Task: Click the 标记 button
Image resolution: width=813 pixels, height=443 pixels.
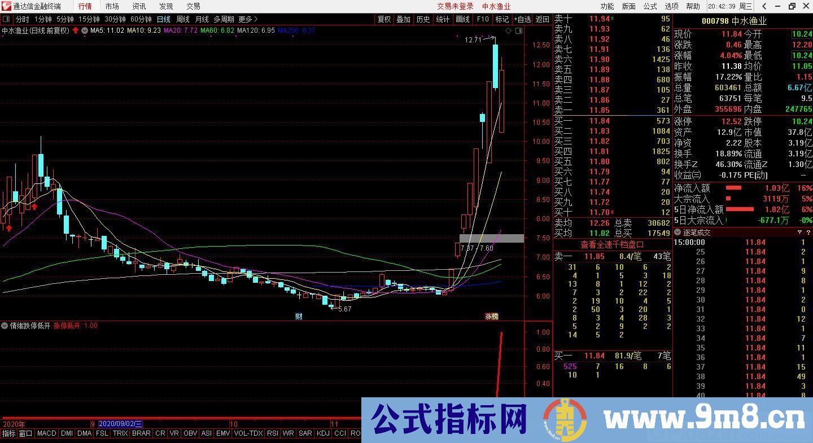Action: click(x=502, y=19)
